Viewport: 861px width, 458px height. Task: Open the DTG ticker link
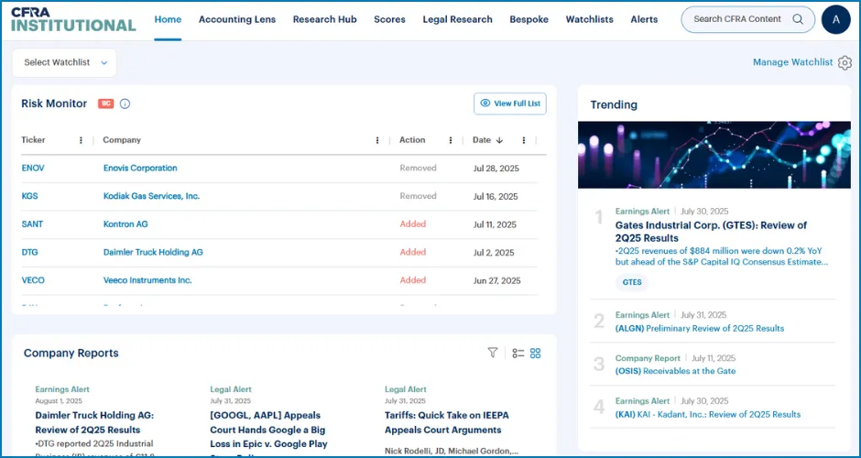pos(29,252)
